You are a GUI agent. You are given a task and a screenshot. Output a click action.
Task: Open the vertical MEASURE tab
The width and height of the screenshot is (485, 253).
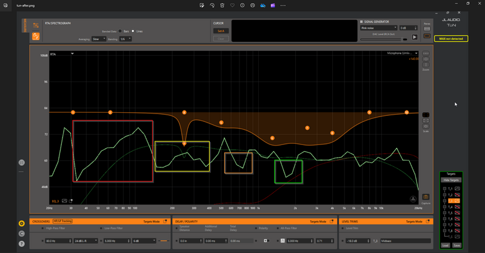coord(24,25)
